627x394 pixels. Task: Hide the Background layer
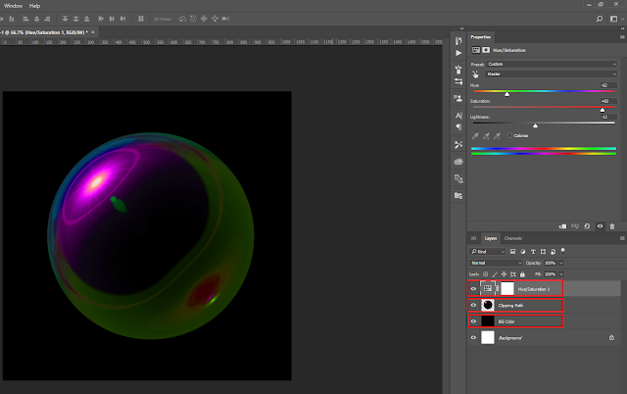[473, 338]
